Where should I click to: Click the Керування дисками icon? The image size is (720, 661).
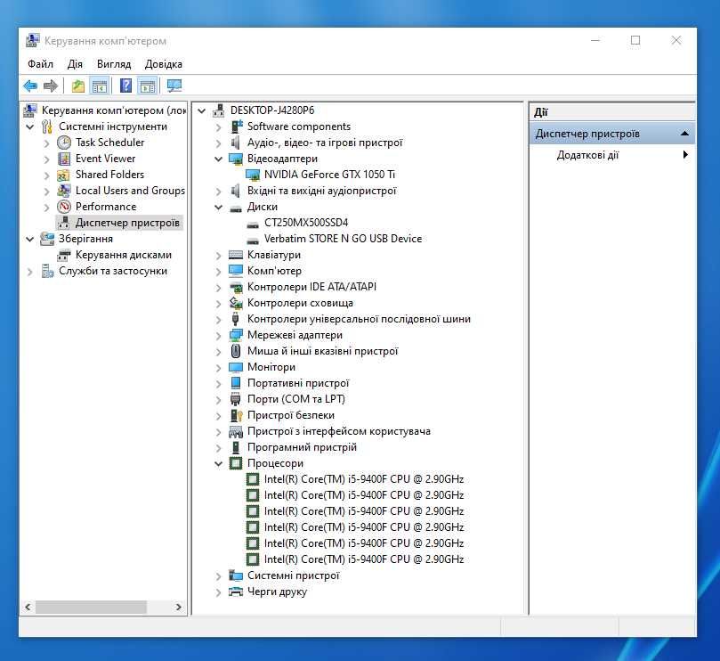64,255
